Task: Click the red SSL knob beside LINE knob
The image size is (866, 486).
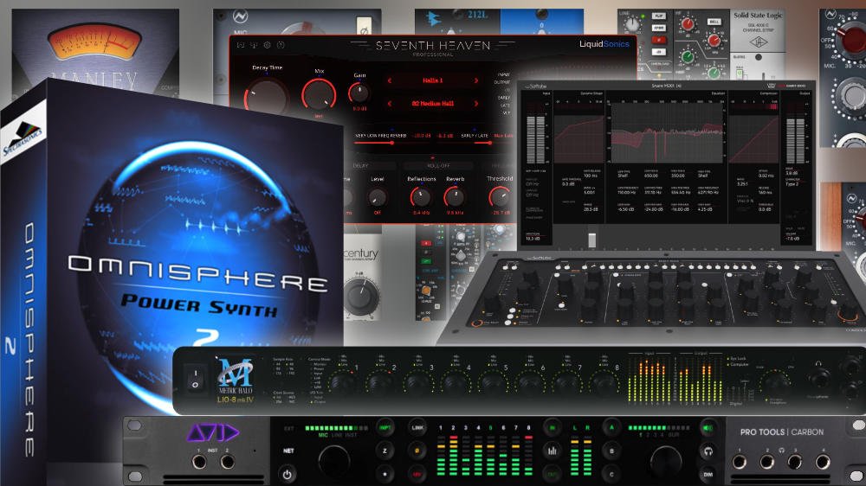Action: 687,23
